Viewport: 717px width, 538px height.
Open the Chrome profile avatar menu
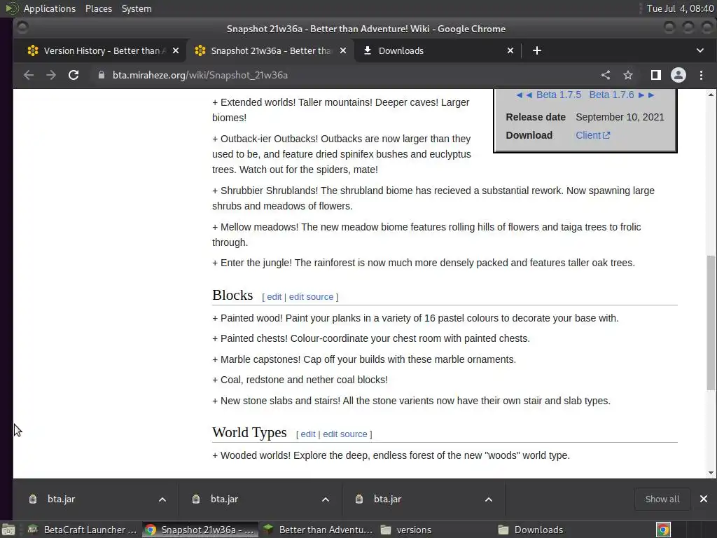click(678, 75)
